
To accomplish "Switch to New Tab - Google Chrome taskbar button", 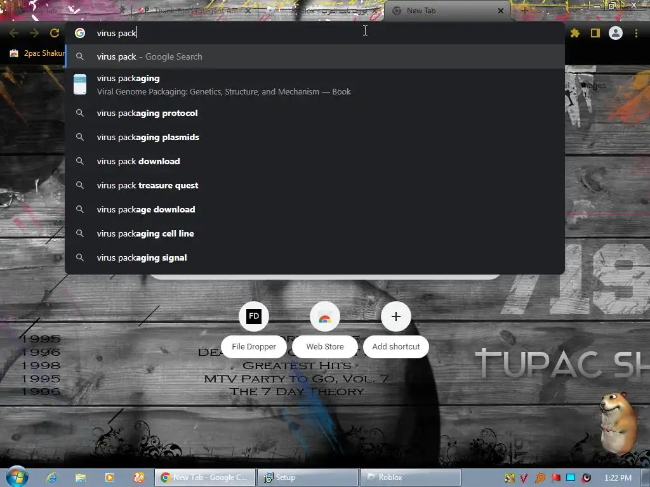I will (x=205, y=477).
